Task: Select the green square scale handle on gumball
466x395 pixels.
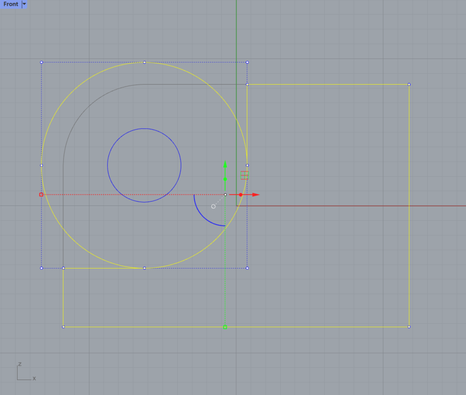Action: tap(225, 327)
